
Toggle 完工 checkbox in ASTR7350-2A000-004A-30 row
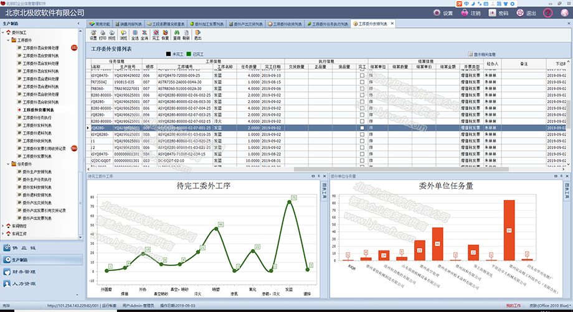click(362, 82)
